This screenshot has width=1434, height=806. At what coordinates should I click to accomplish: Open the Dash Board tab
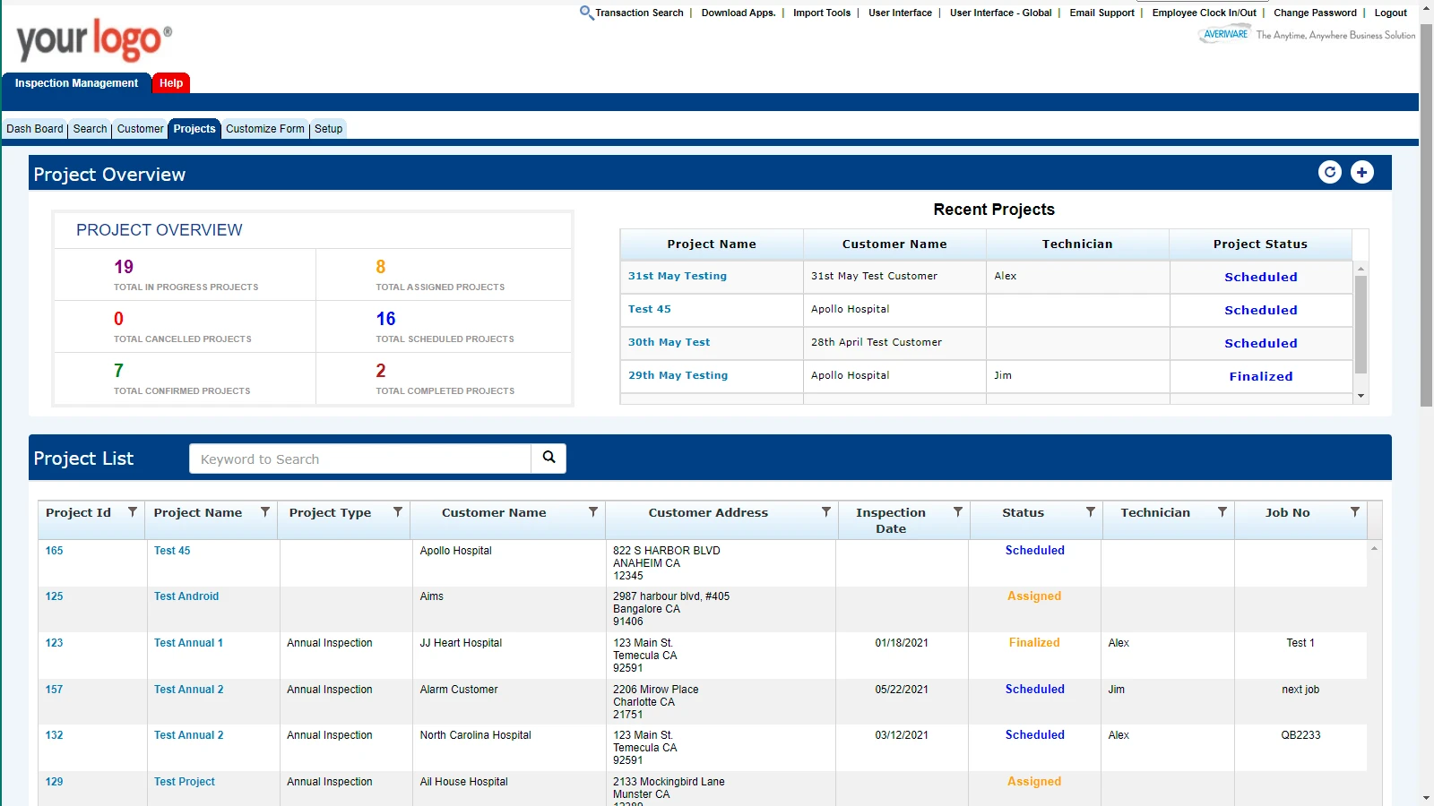[x=35, y=129]
